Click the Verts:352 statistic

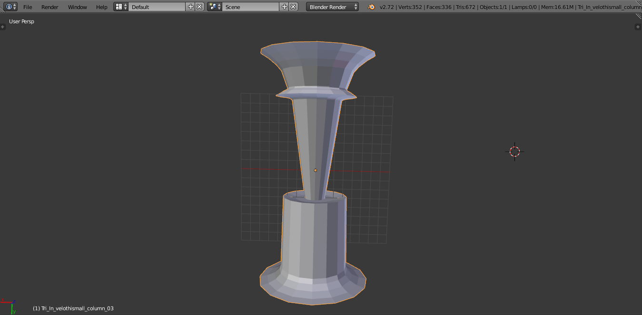pyautogui.click(x=409, y=7)
